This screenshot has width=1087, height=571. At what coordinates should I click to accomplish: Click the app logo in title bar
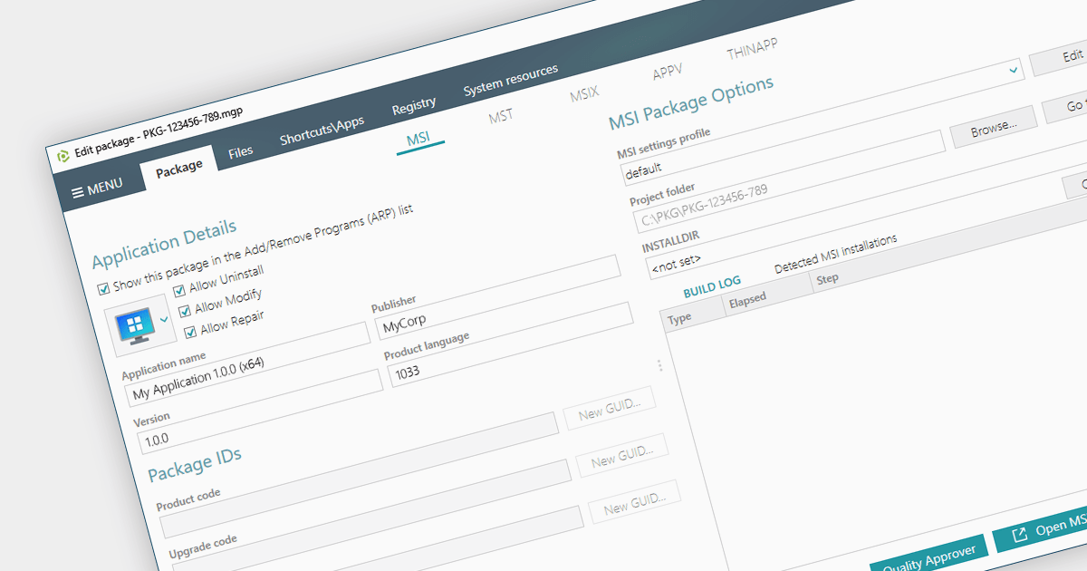pos(63,156)
